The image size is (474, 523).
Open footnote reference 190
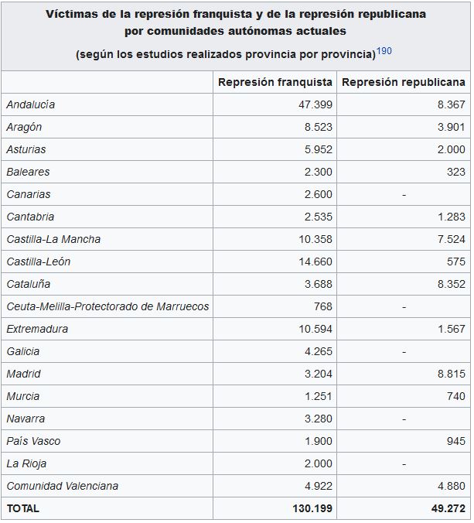coord(384,51)
